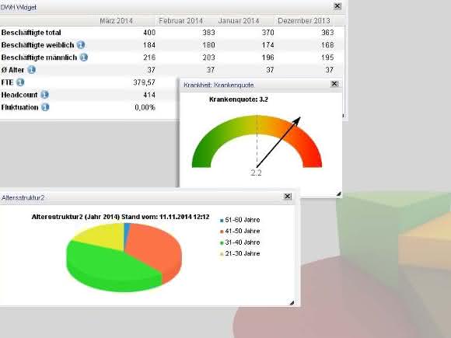Click value 370 under Januar 2014

(267, 33)
